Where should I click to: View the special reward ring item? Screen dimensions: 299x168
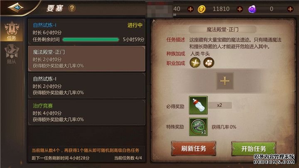pos(199,127)
